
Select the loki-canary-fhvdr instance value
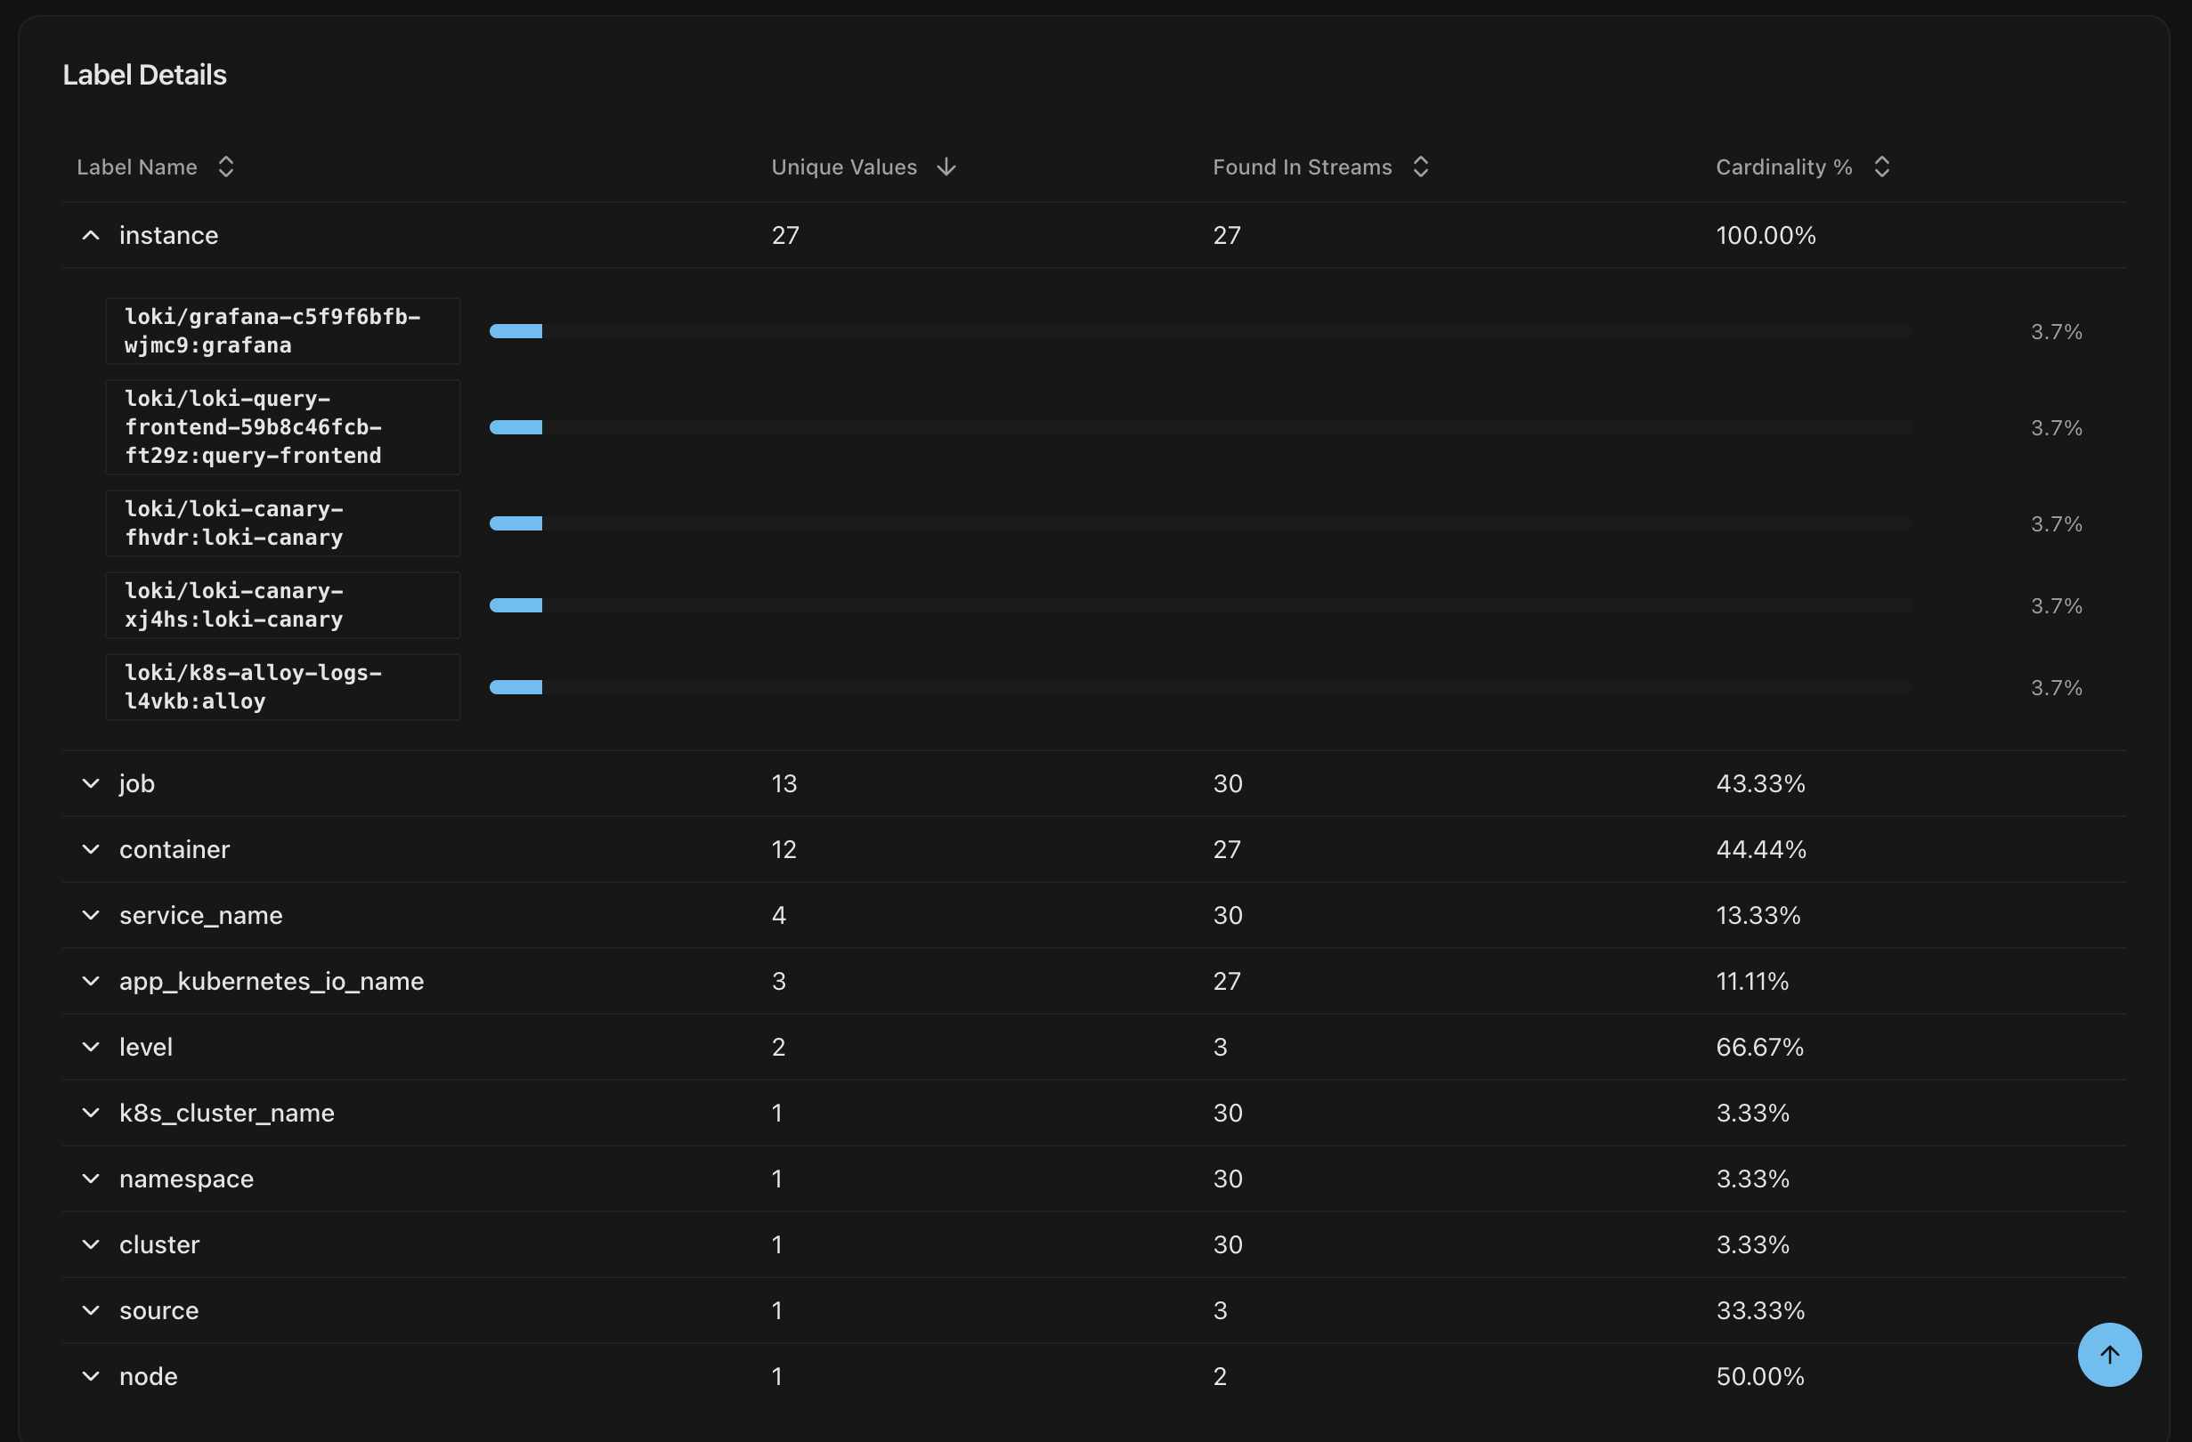coord(283,523)
